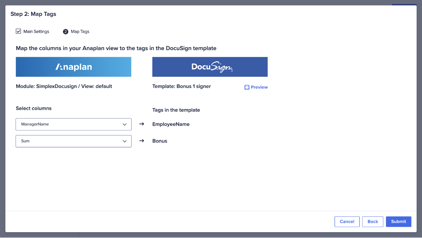Click the Submit button
Viewport: 422px width, 238px height.
[398, 222]
